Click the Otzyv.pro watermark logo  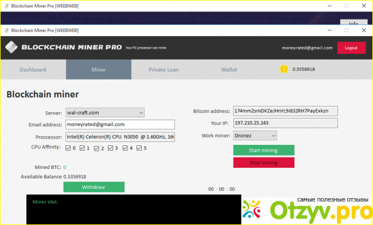click(x=308, y=210)
